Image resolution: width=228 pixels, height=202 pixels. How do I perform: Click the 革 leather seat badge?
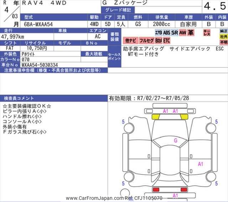191,32
